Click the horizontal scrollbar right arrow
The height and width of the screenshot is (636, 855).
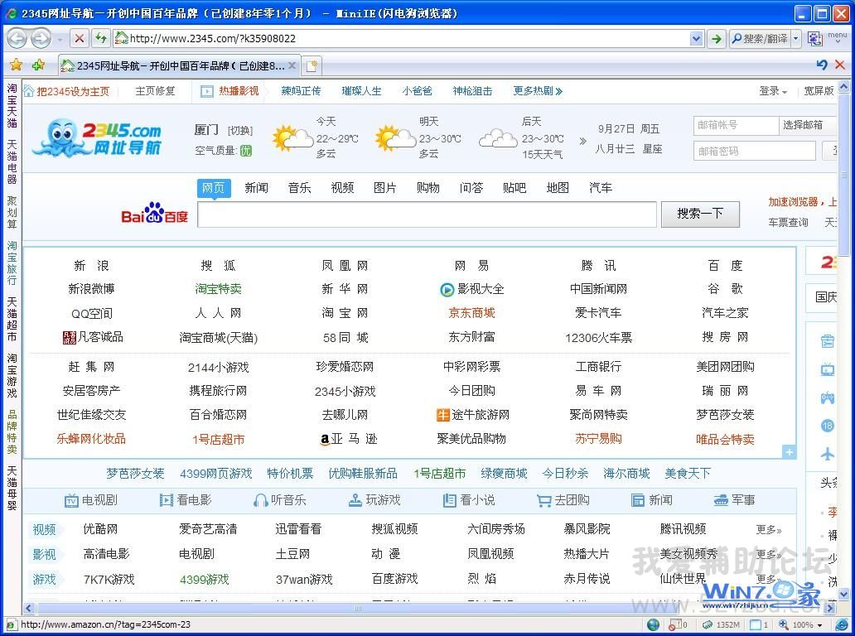click(830, 607)
